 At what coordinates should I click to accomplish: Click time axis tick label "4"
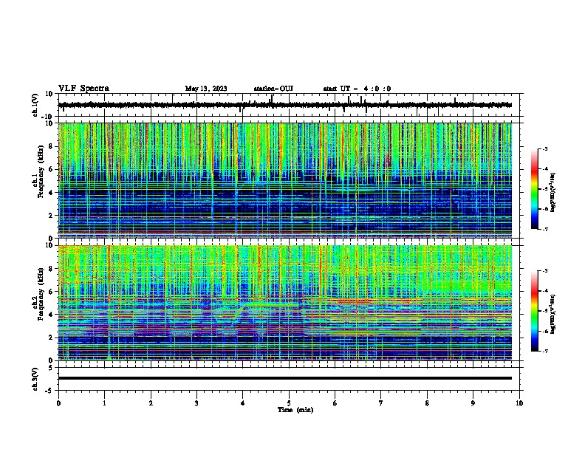point(243,403)
